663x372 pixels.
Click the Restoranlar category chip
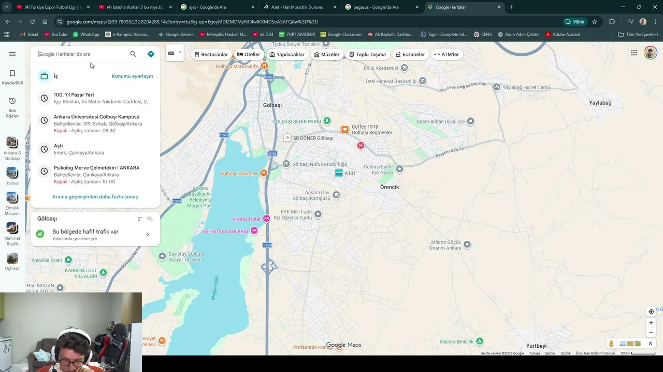coord(211,54)
